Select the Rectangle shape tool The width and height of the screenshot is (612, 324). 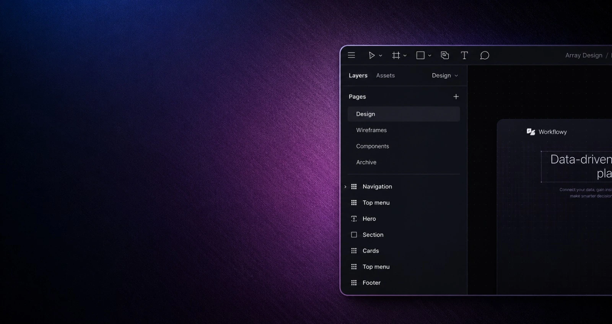[x=420, y=55]
